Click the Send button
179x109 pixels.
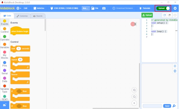click(167, 106)
